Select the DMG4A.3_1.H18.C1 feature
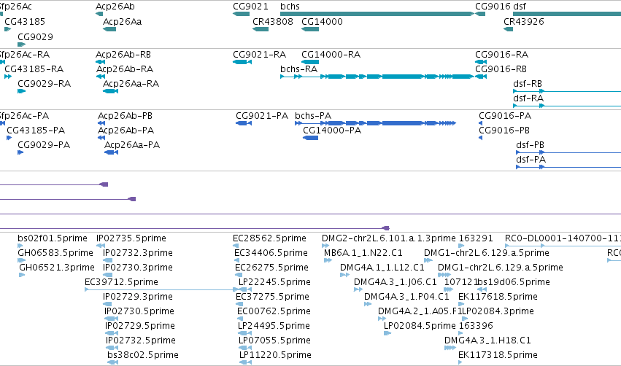Image resolution: width=621 pixels, height=366 pixels. 450,348
